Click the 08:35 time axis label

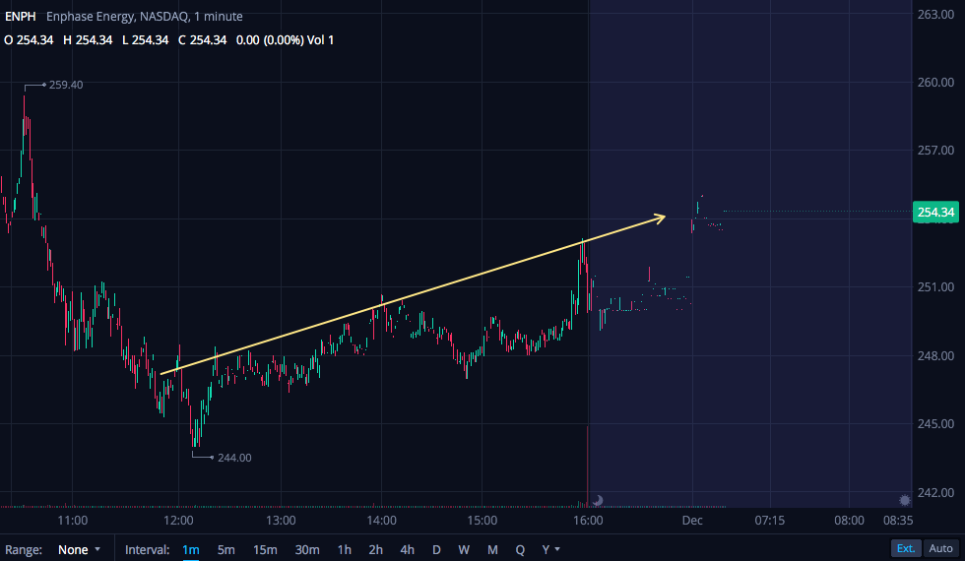pyautogui.click(x=898, y=521)
